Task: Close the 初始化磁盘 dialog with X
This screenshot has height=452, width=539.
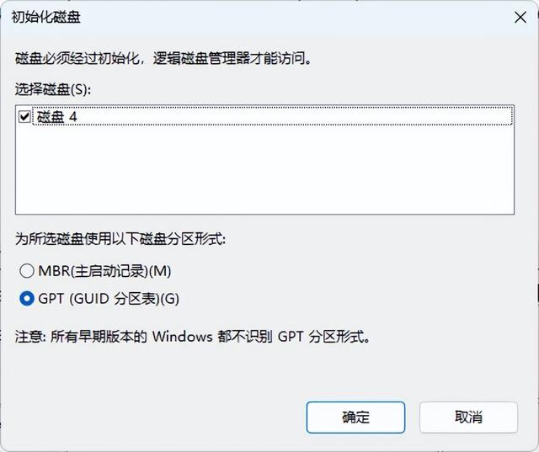Action: point(520,17)
